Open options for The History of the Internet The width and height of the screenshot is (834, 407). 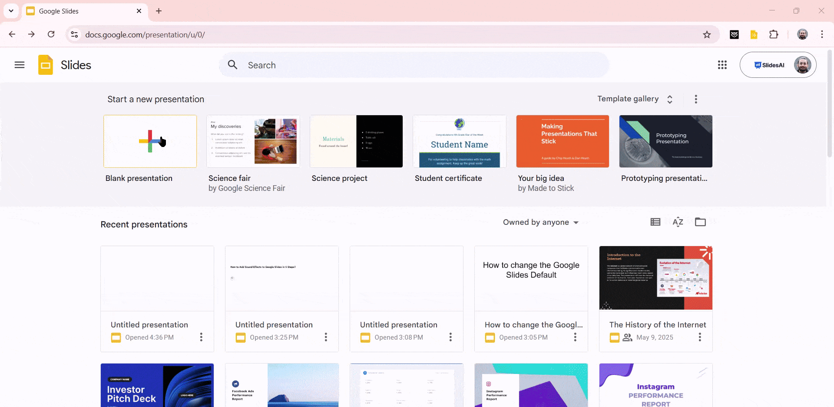tap(699, 337)
